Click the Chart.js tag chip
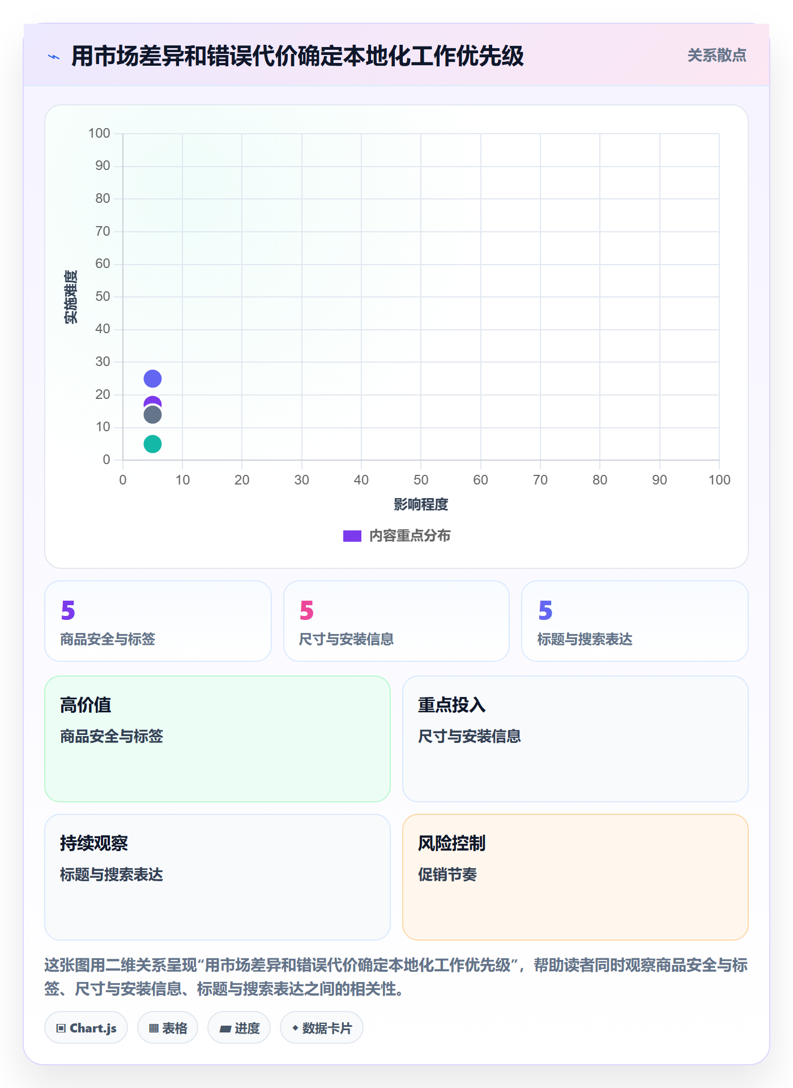This screenshot has width=793, height=1088. 86,1028
